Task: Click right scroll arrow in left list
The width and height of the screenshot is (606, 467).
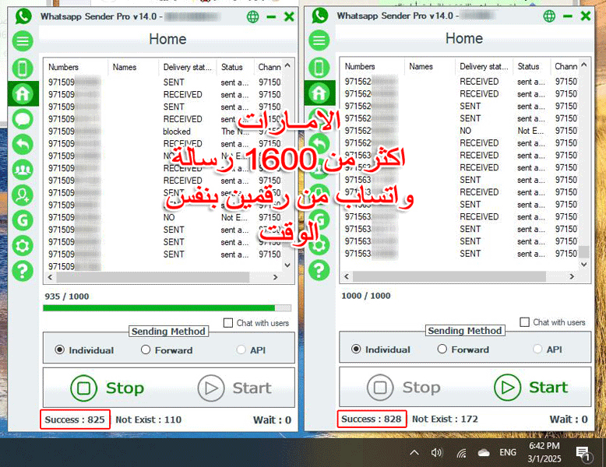Action: click(x=275, y=277)
